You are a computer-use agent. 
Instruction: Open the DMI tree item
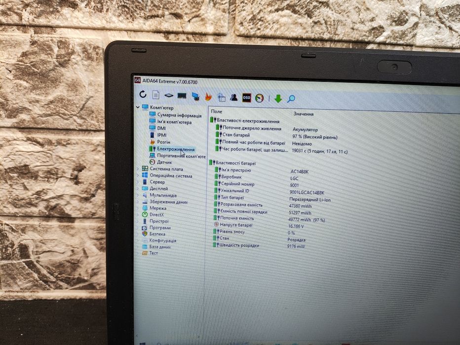[161, 128]
